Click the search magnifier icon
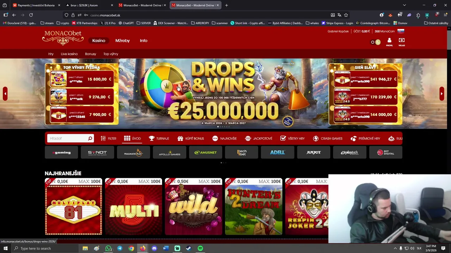Viewport: 451px width, 253px height. click(x=90, y=138)
